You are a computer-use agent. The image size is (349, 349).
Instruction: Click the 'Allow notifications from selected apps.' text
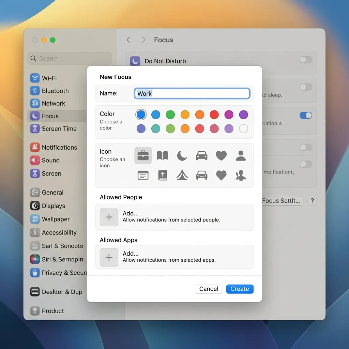point(169,260)
